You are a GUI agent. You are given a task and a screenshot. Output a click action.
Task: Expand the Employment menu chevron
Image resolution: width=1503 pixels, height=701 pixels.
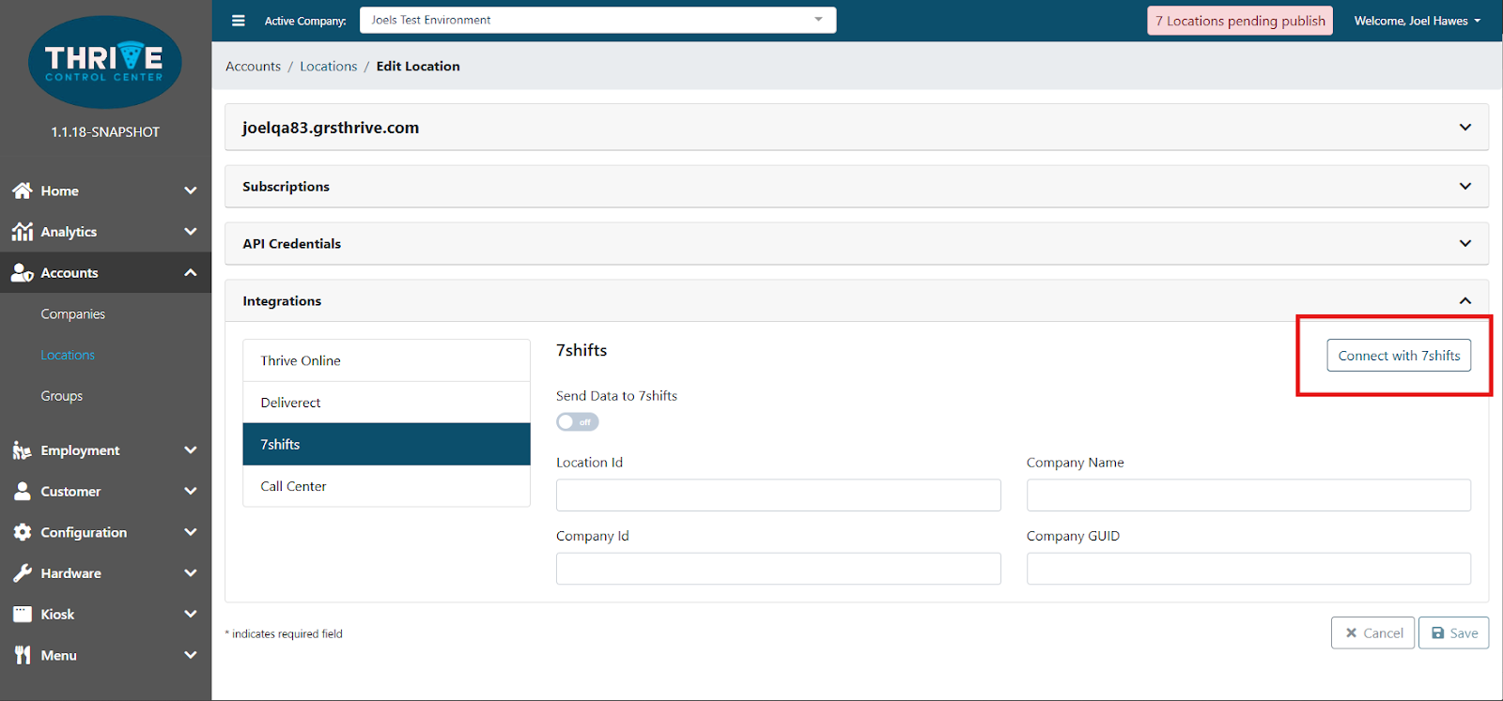191,450
